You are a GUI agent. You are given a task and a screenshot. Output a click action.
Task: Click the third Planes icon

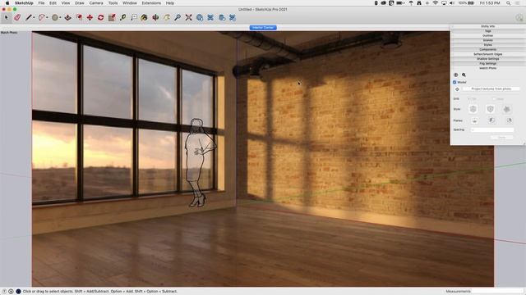509,120
